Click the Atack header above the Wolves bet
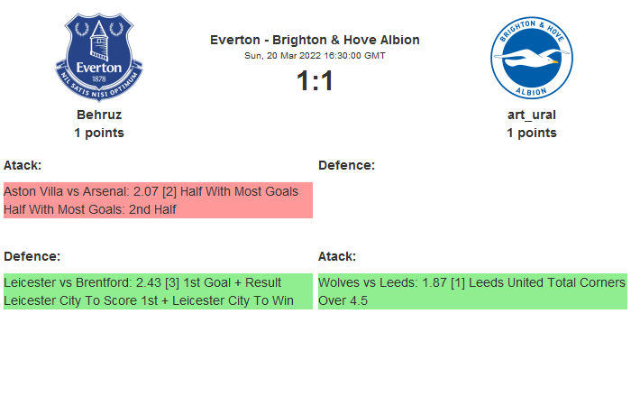The width and height of the screenshot is (631, 415). click(337, 256)
